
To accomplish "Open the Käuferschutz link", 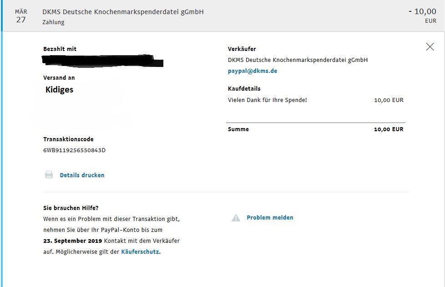I will coord(140,252).
